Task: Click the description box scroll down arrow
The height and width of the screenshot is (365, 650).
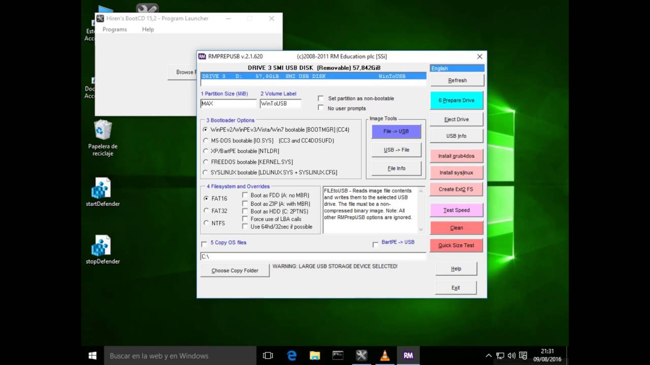Action: [421, 230]
